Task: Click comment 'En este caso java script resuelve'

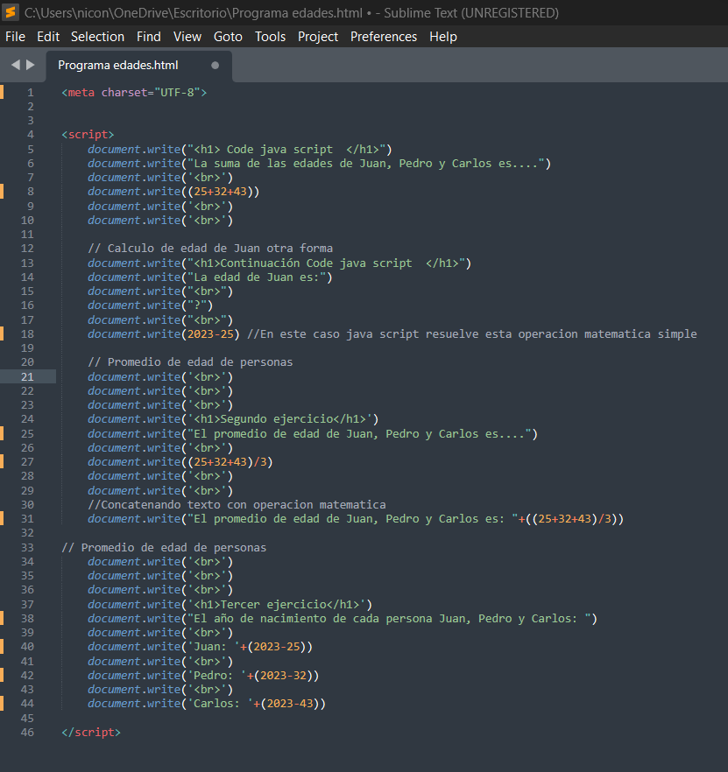Action: 472,334
